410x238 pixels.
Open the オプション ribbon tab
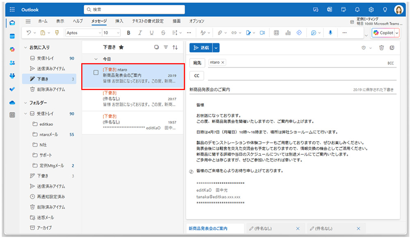[x=197, y=21]
